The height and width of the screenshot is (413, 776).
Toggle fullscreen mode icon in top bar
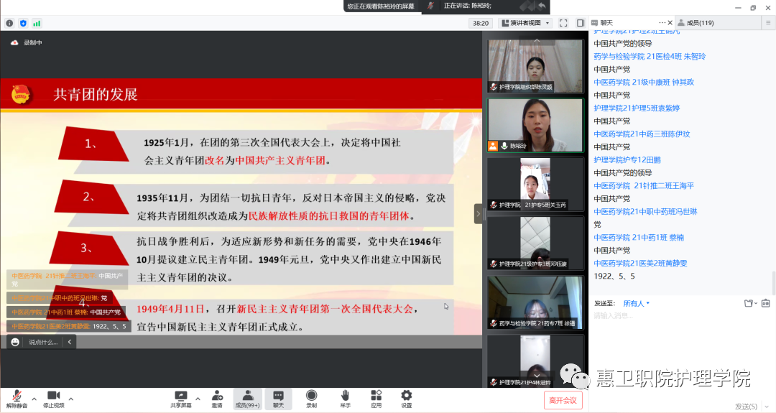[564, 23]
